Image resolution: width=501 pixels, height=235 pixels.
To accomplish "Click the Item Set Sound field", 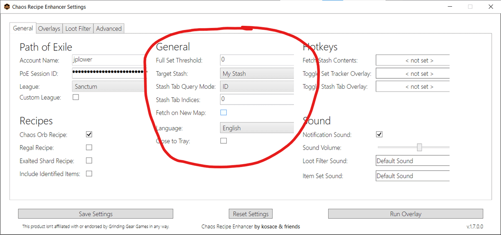I will (x=412, y=176).
